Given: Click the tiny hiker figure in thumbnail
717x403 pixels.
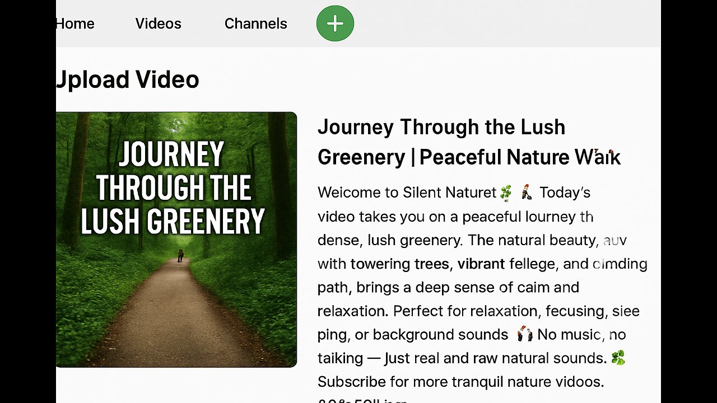Looking at the screenshot, I should point(180,256).
